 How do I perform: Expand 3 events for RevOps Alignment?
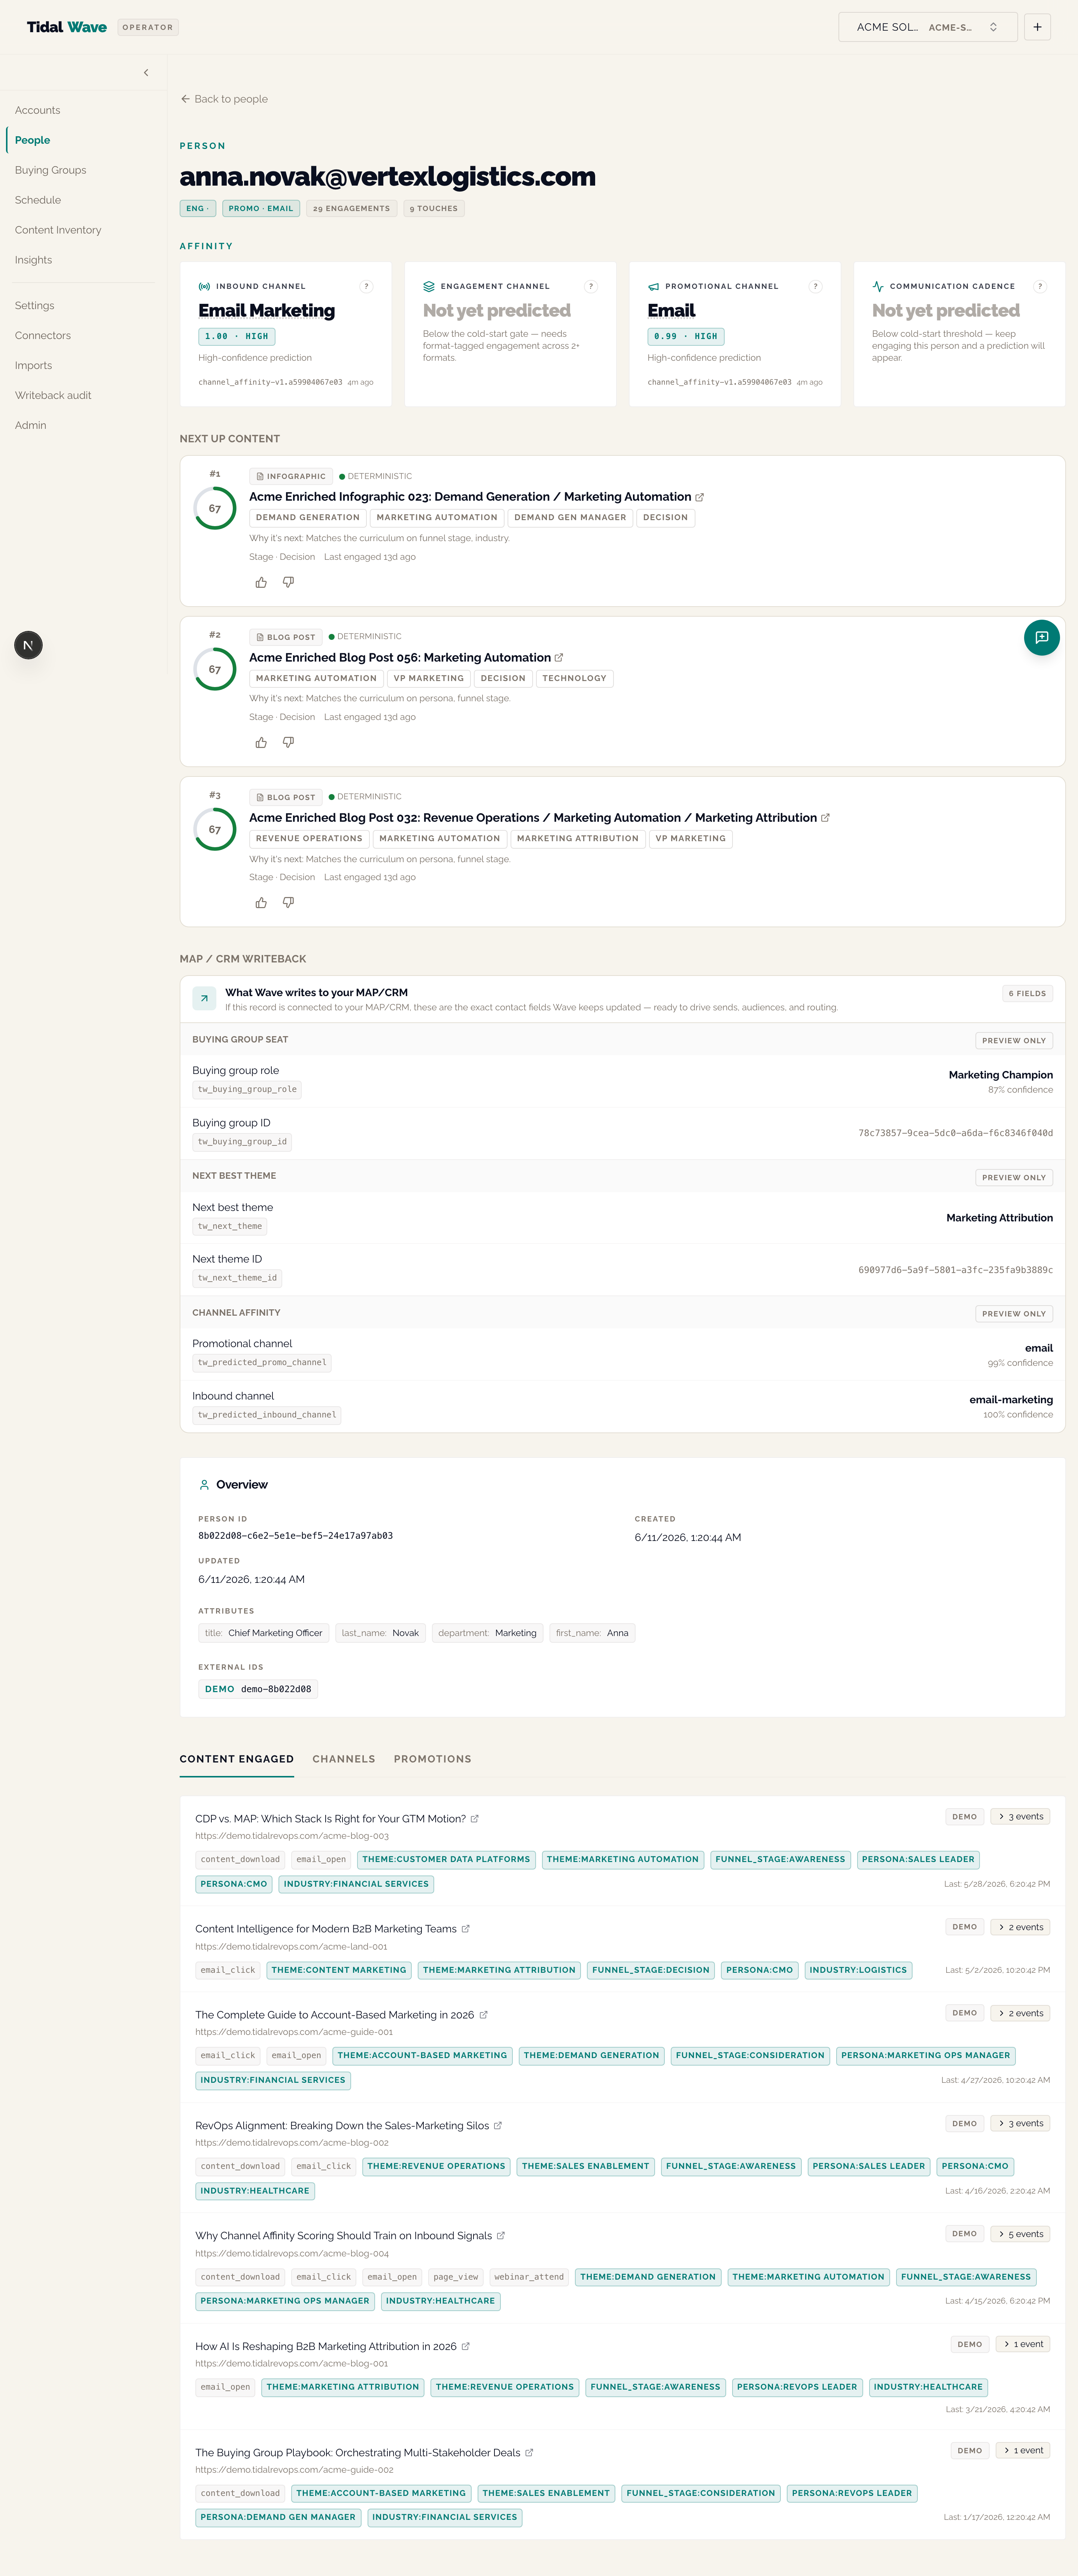pos(1020,2123)
